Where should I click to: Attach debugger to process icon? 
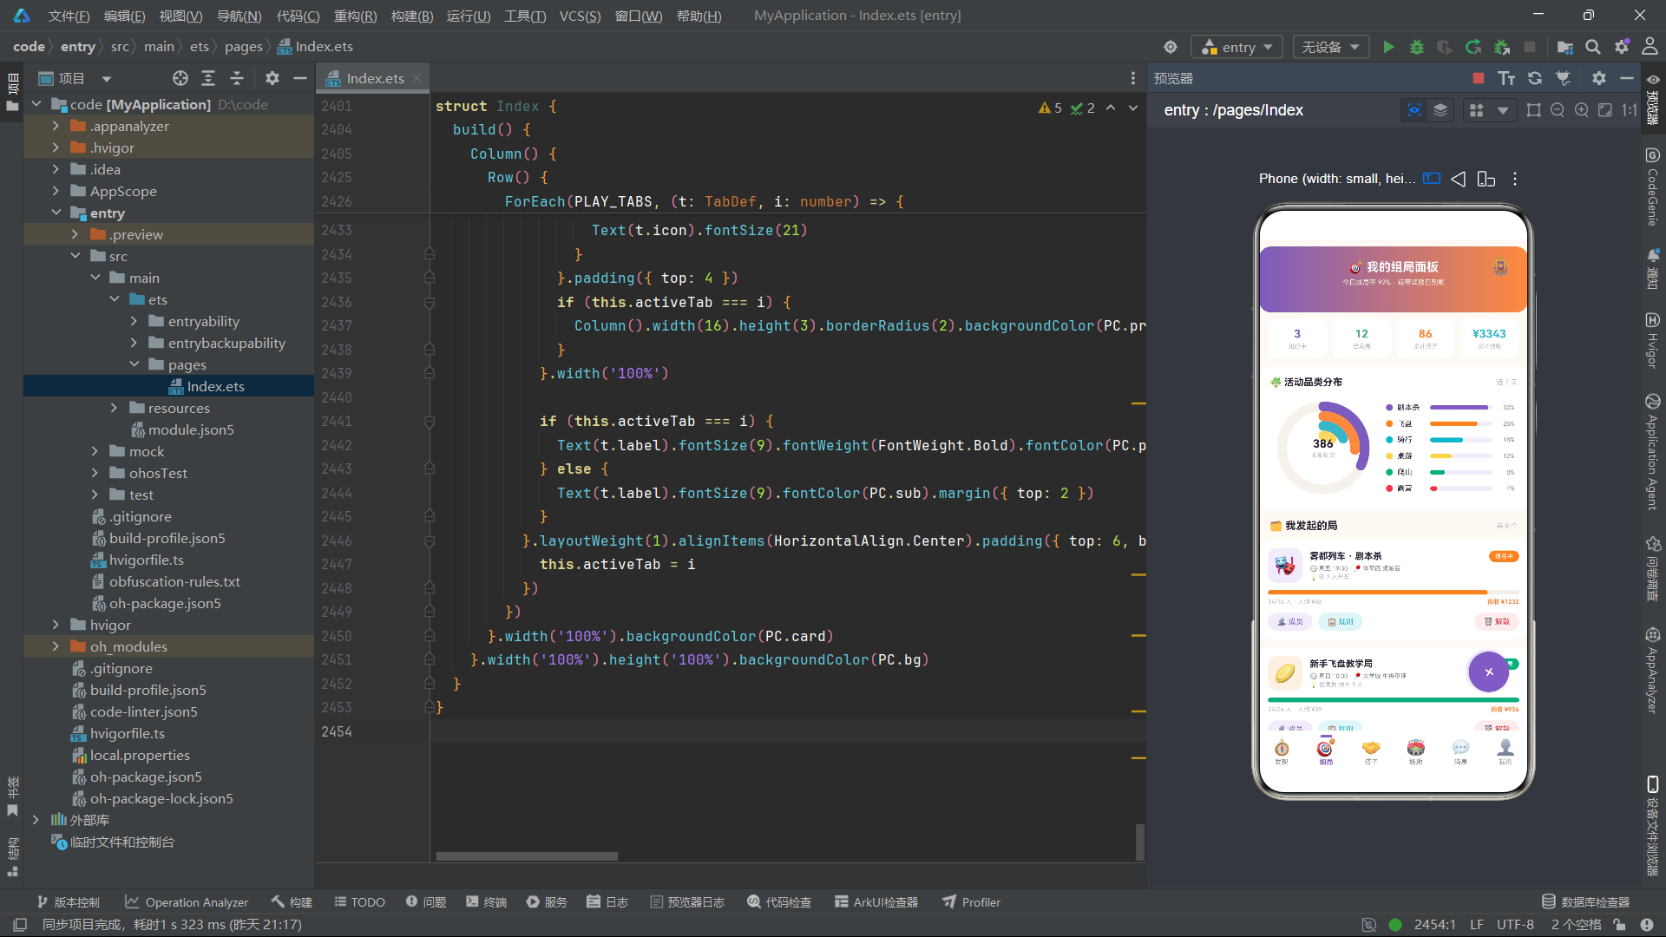1502,47
